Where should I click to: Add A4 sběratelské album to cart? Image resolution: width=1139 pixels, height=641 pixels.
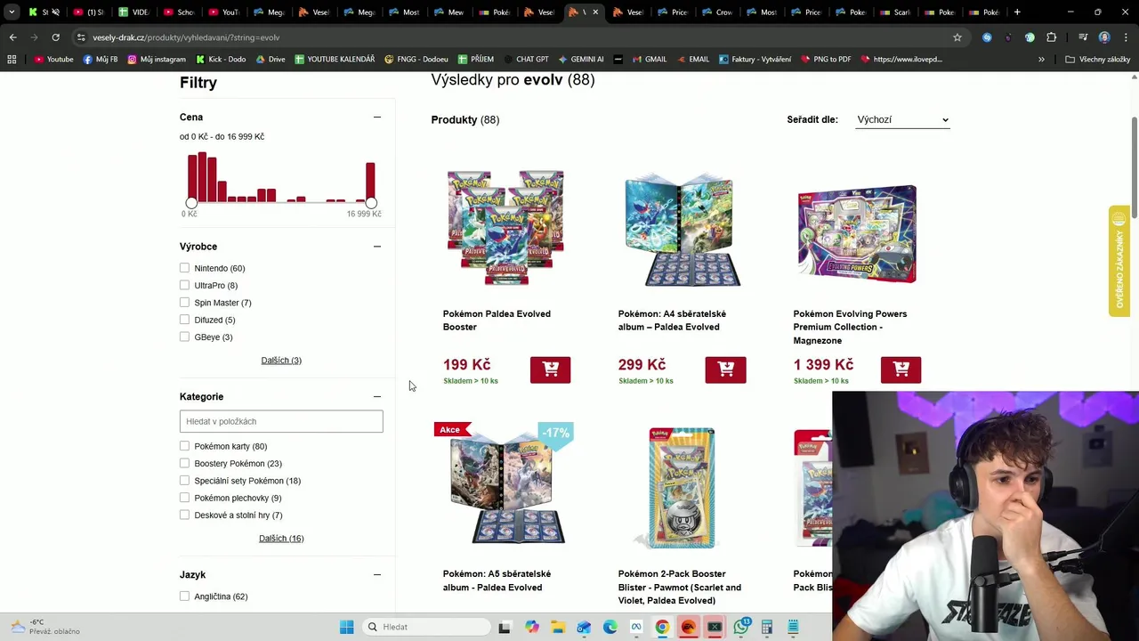tap(725, 369)
